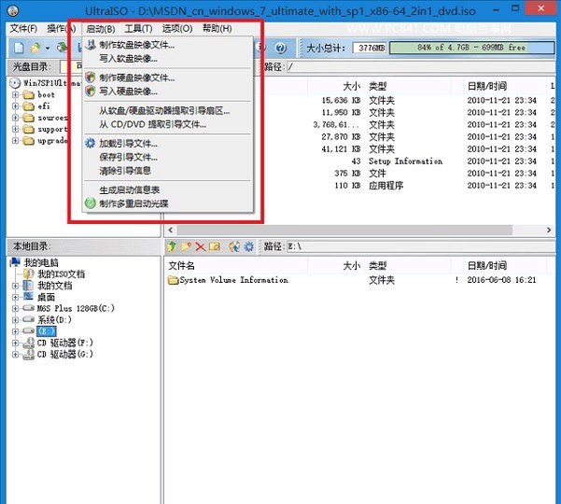The height and width of the screenshot is (504, 561).
Task: Choose 从 CD/DVD 提取引导文件... entry
Action: (167, 124)
